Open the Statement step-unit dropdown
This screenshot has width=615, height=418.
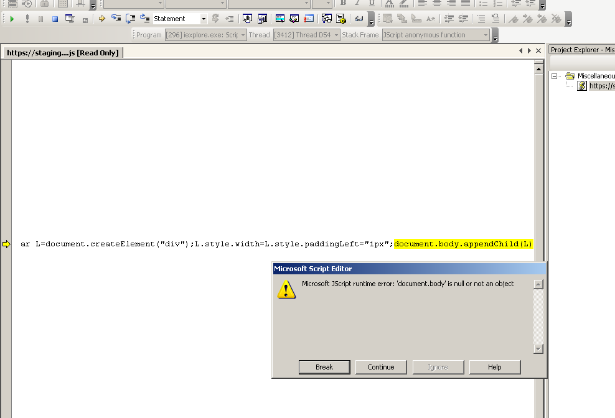tap(204, 19)
